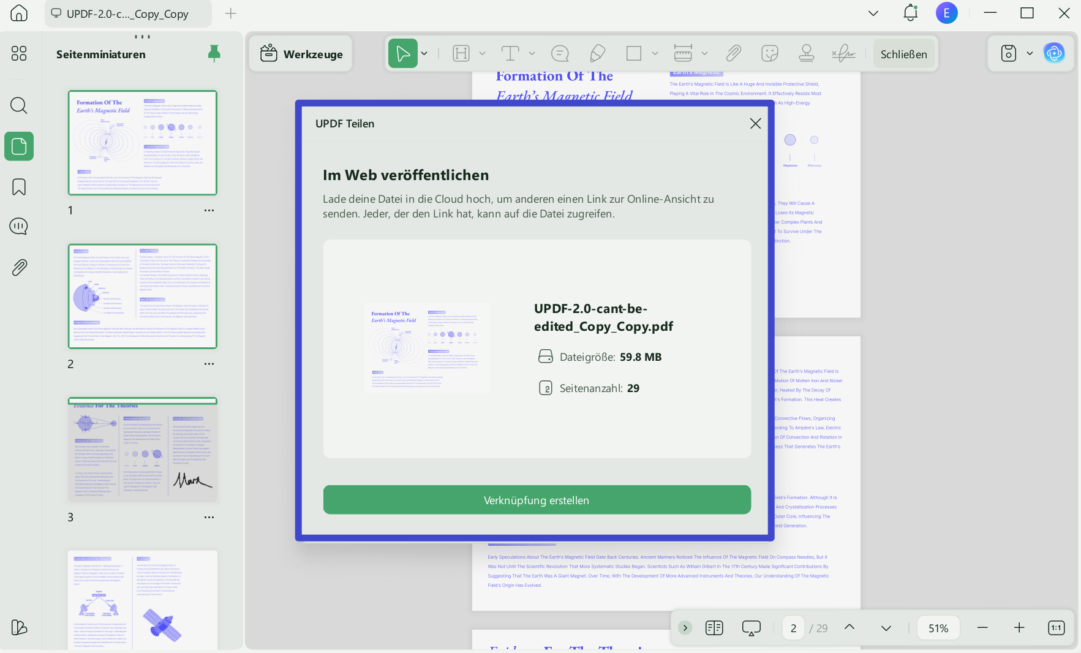Open the notifications bell

click(x=911, y=13)
